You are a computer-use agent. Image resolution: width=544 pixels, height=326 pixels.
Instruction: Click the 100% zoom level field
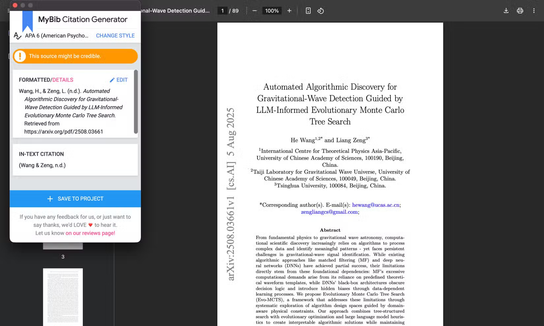(x=272, y=11)
